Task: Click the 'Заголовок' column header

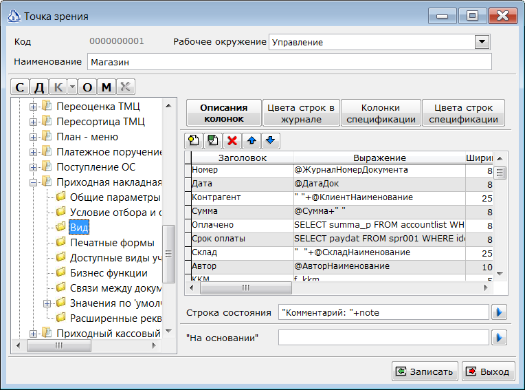Action: coord(243,158)
